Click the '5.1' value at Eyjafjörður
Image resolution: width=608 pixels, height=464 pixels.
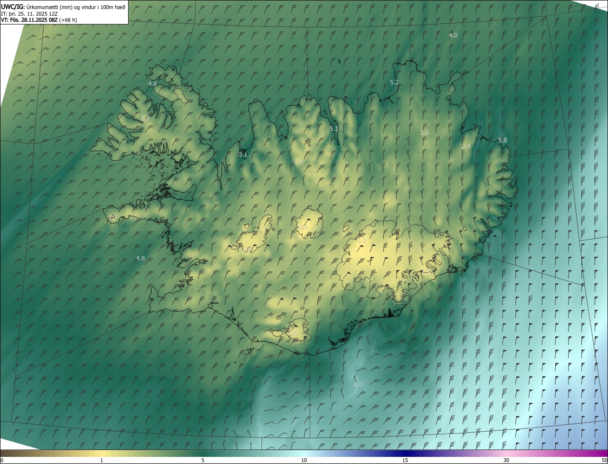[x=334, y=129]
